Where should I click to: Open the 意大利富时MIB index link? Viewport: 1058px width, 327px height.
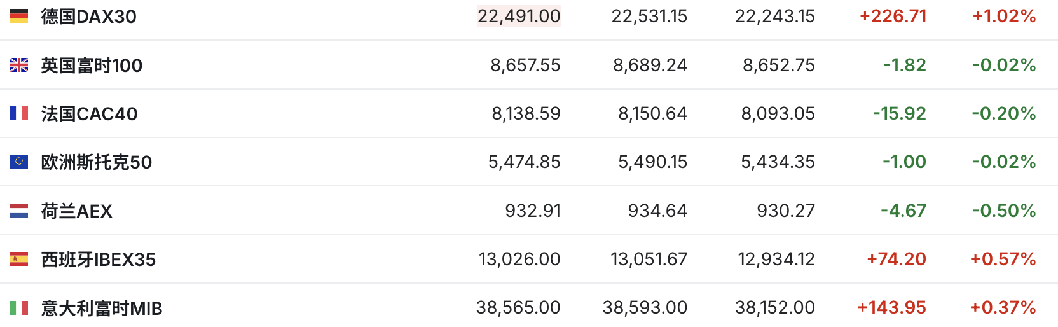[102, 309]
